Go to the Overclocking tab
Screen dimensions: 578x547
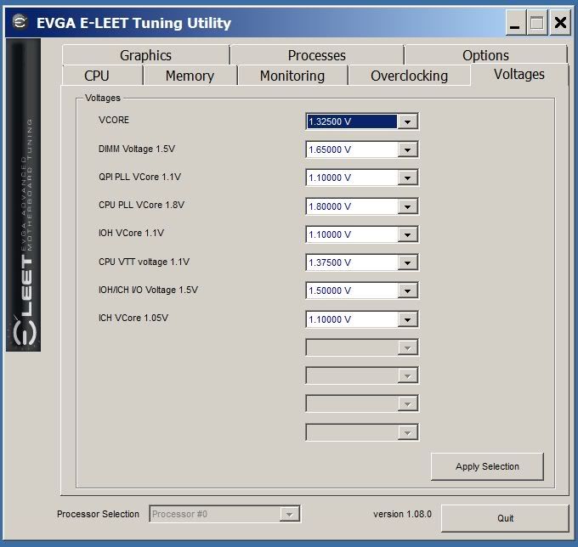pyautogui.click(x=409, y=76)
